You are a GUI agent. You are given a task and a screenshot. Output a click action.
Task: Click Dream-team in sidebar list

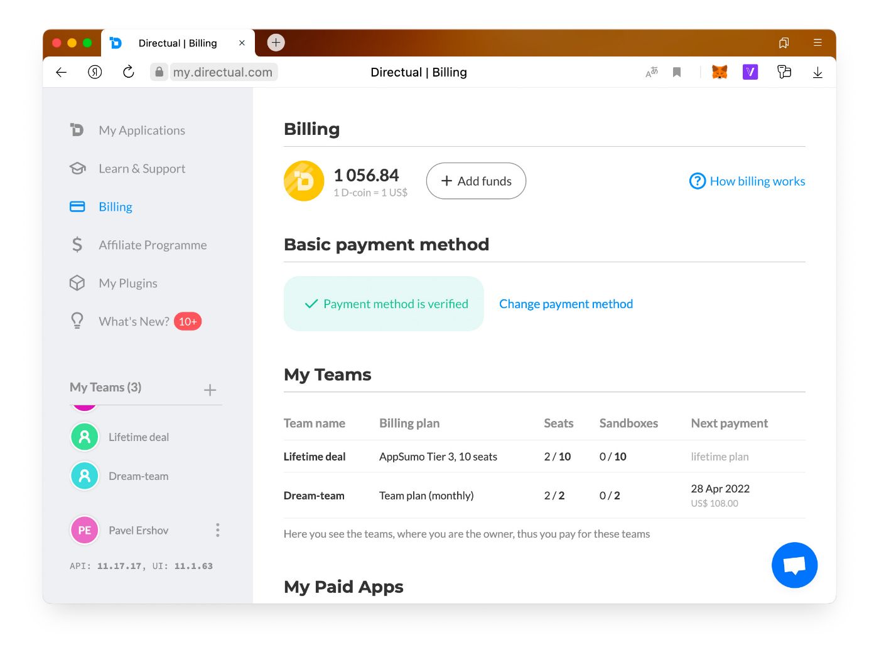click(x=139, y=476)
